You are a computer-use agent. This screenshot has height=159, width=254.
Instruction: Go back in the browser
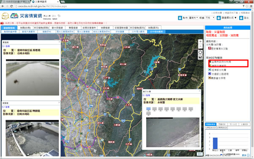3,6
